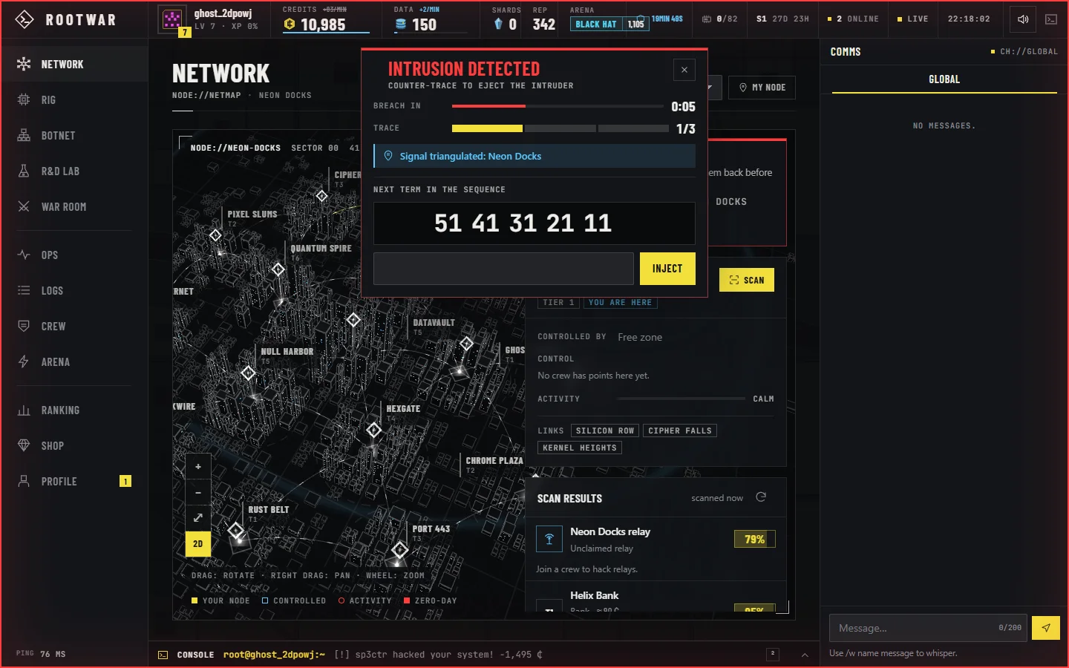1069x668 pixels.
Task: Click the Crew shield icon
Action: click(24, 327)
